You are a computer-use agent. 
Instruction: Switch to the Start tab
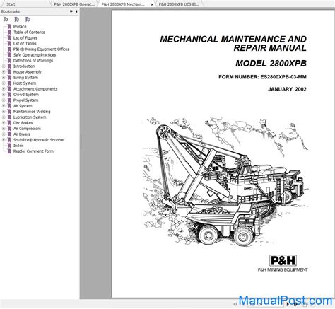(11, 4)
